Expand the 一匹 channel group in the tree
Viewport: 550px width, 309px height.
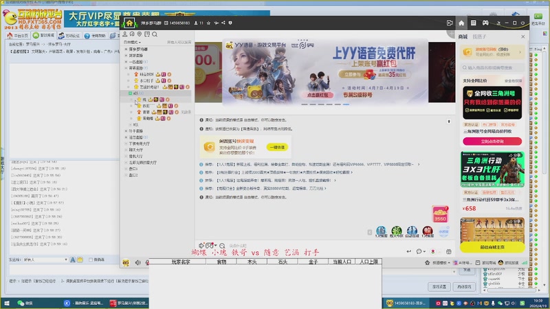pos(126,62)
